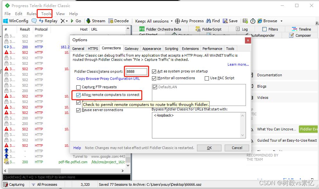
Task: Click the Go resume button
Action: pos(76,21)
